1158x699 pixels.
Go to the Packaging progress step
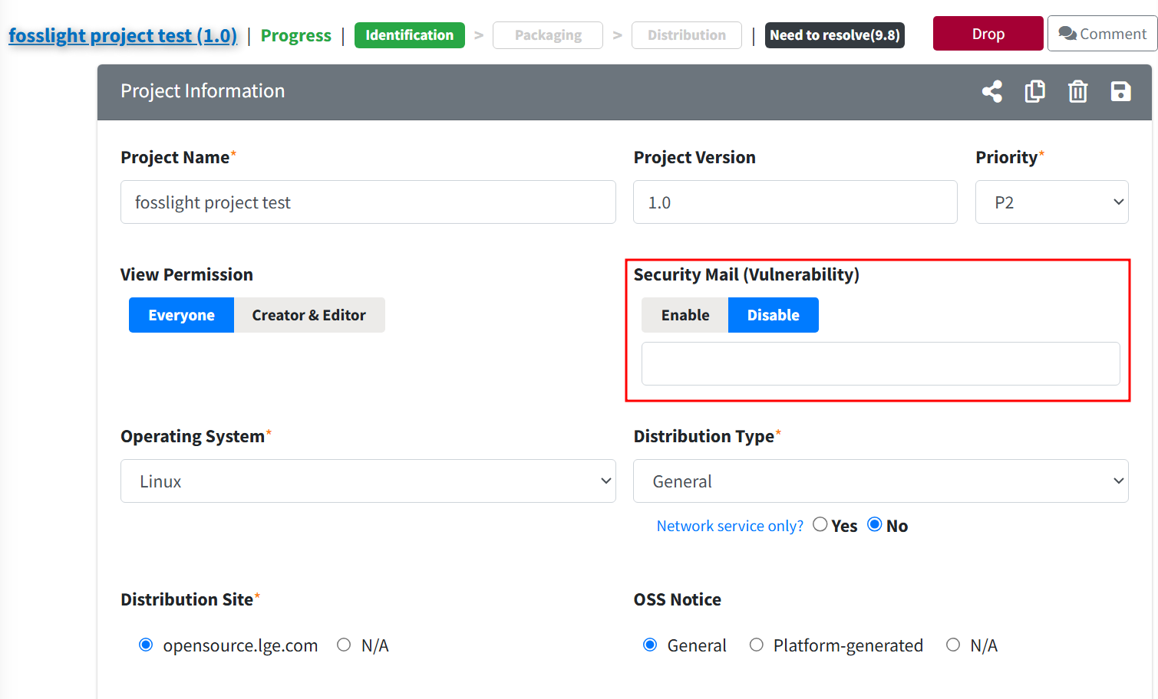pos(547,35)
